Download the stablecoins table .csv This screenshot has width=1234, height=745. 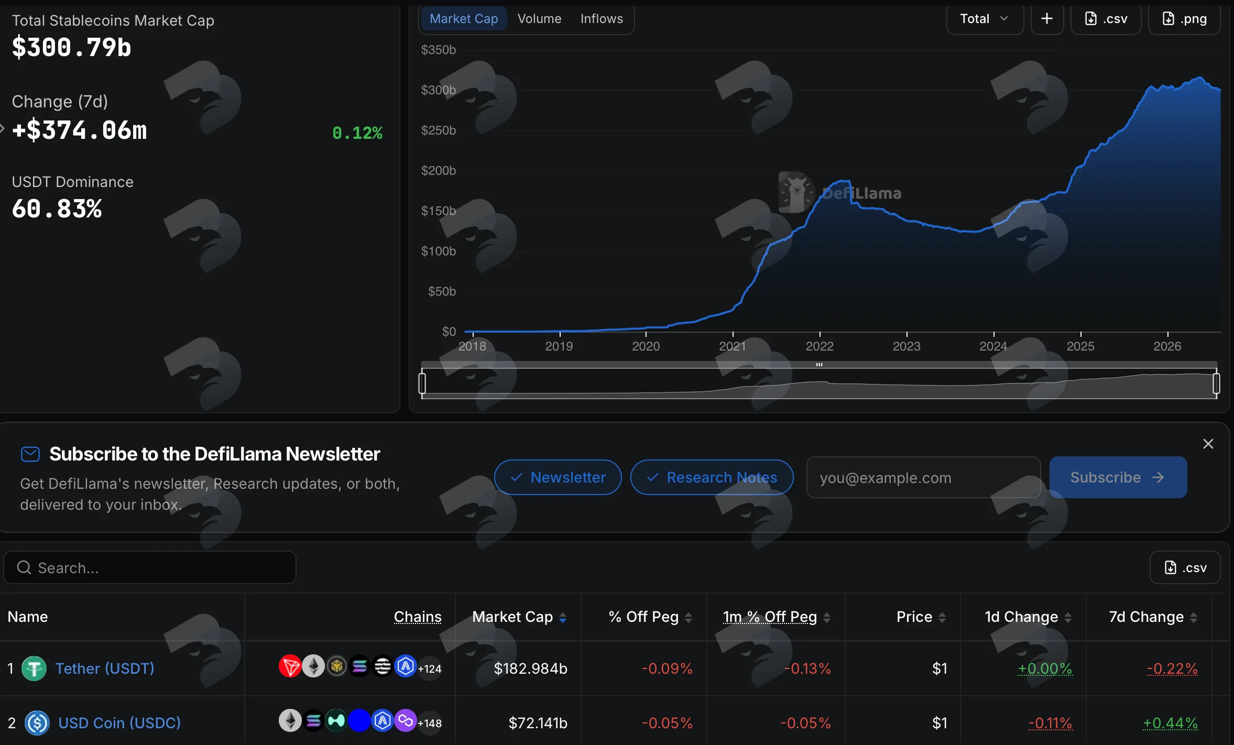pos(1185,567)
